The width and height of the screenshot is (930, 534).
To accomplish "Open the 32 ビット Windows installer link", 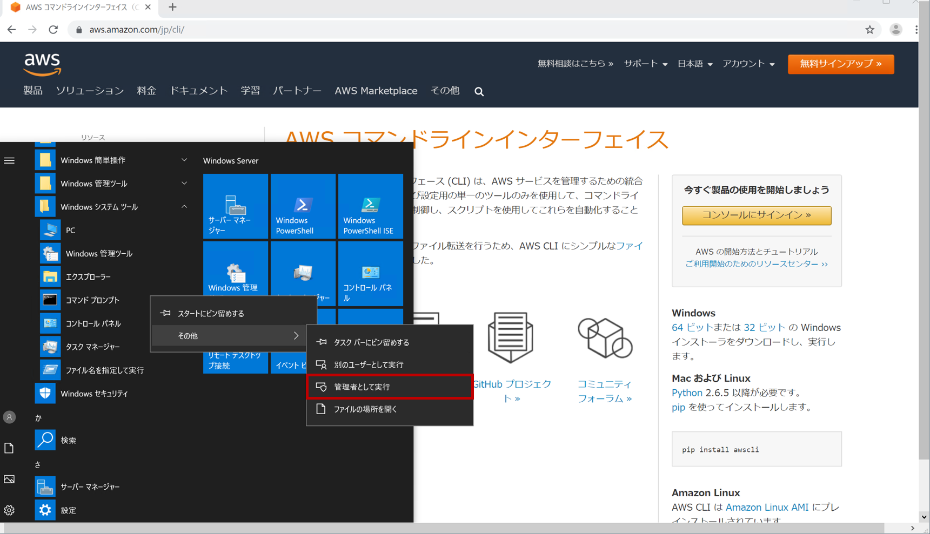I will point(765,327).
